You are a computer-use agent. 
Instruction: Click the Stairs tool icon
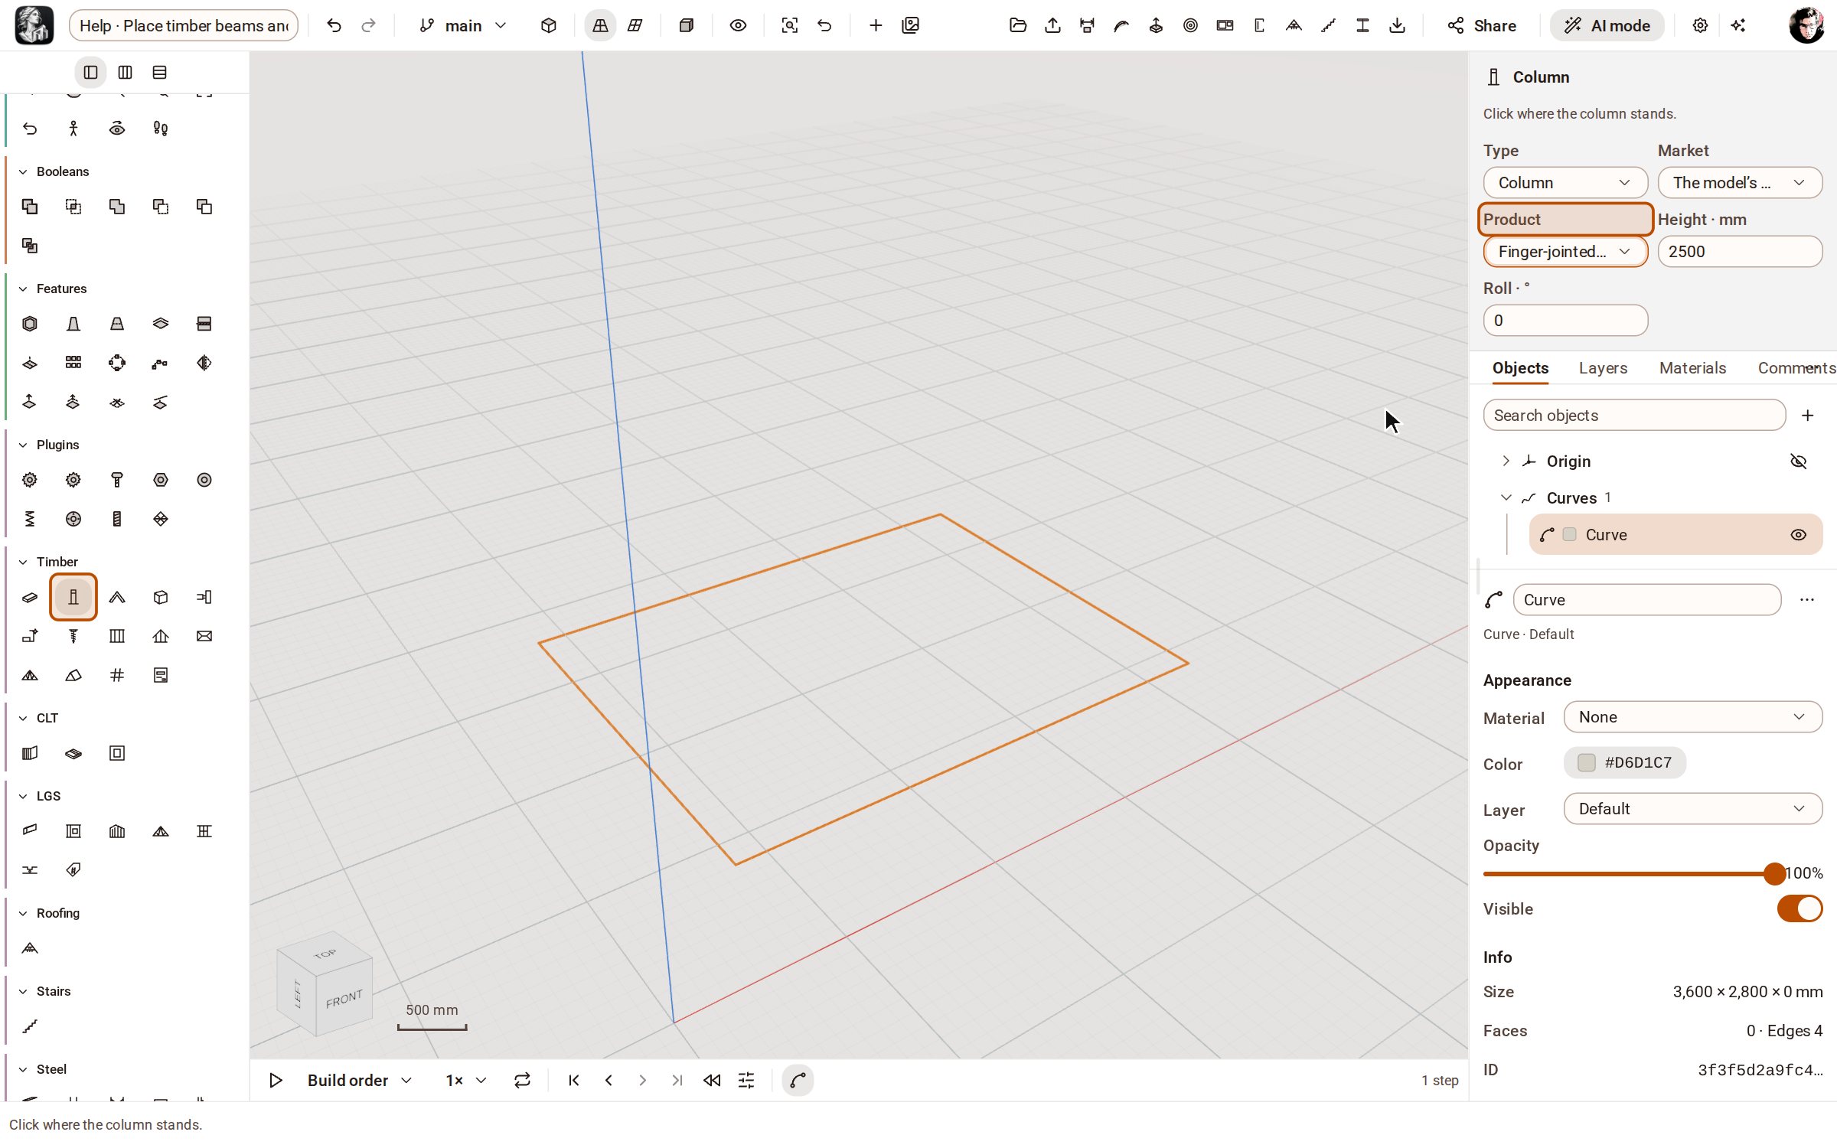(x=30, y=1026)
